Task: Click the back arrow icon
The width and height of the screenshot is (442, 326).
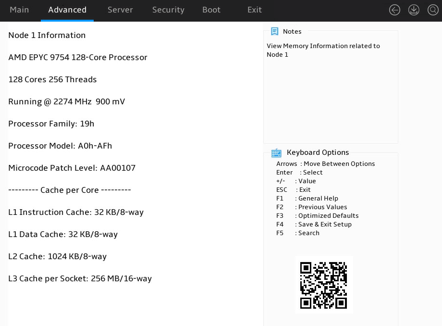Action: (x=394, y=10)
